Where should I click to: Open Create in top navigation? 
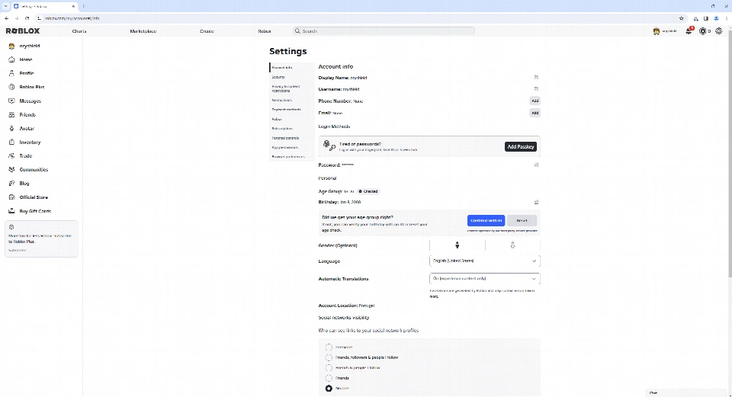click(x=207, y=31)
